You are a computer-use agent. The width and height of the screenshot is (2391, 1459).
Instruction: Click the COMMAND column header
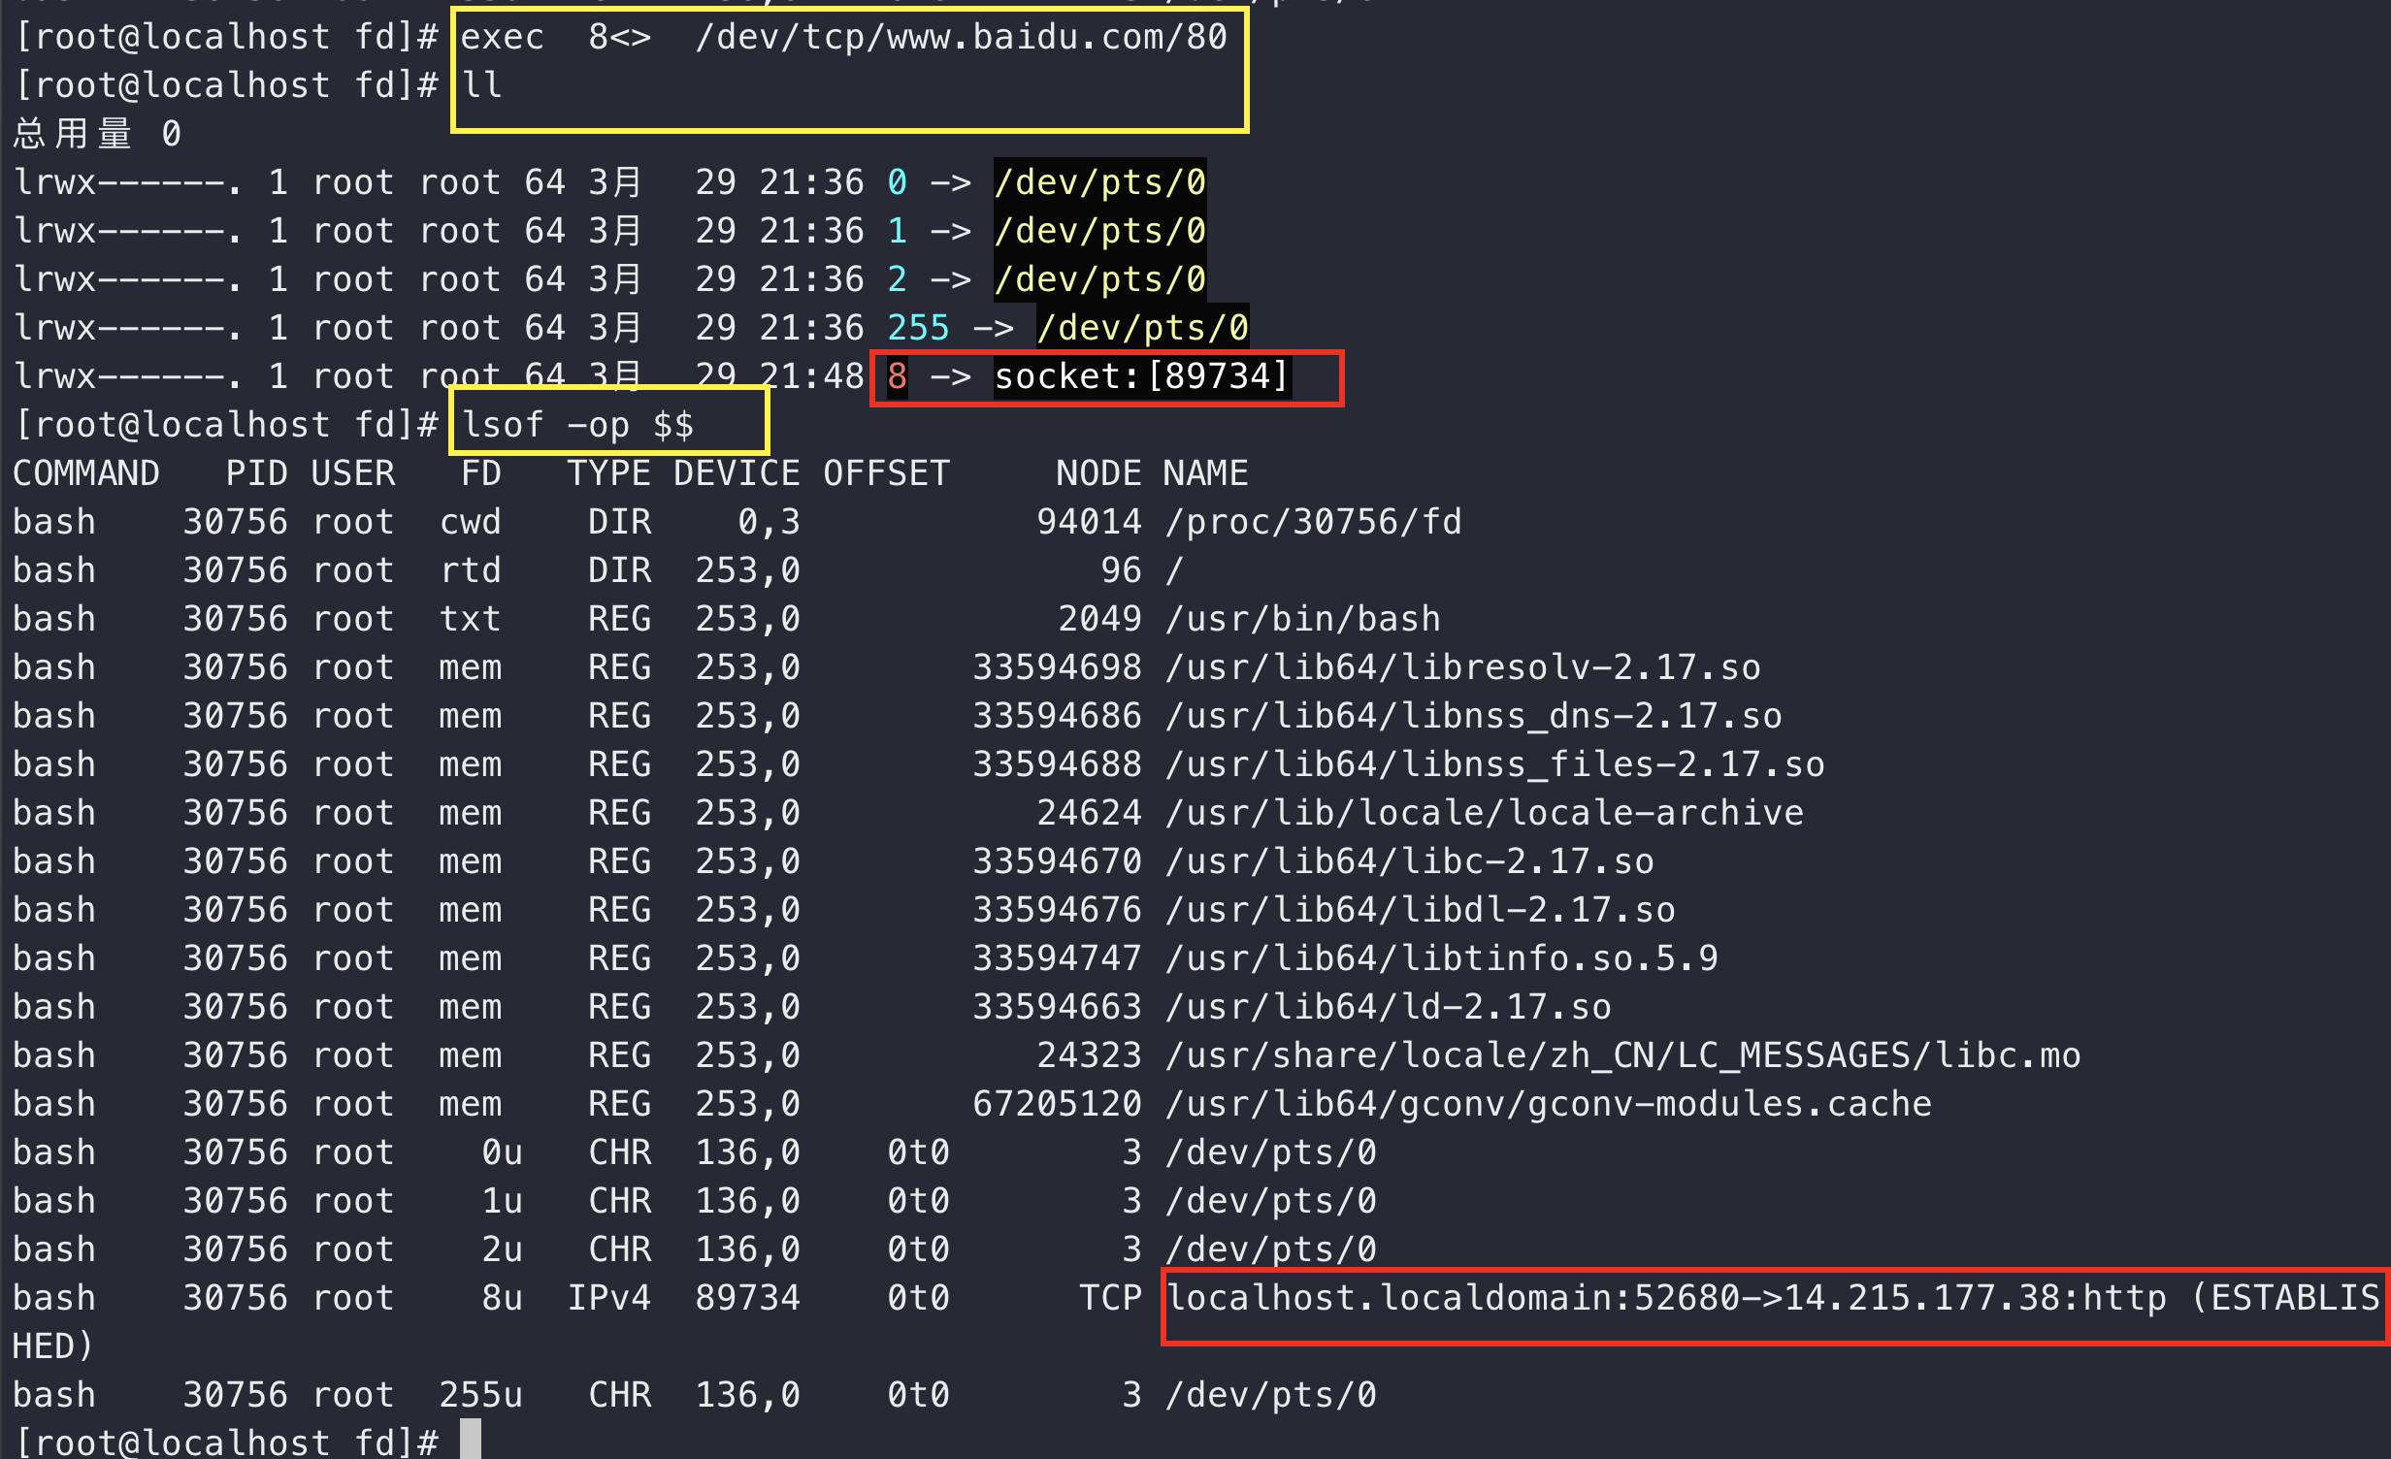pos(86,473)
